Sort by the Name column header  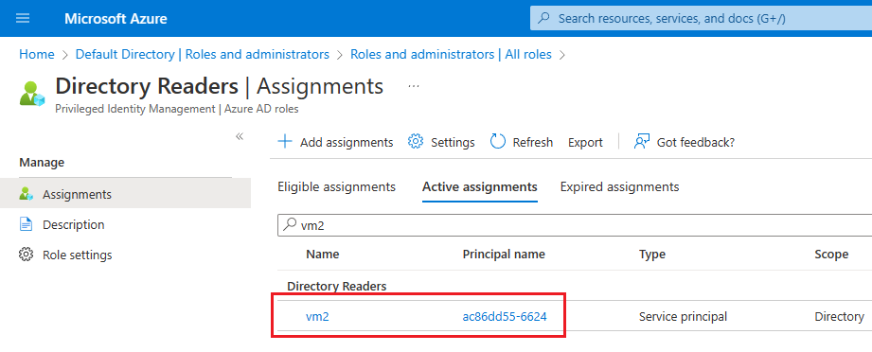(323, 255)
